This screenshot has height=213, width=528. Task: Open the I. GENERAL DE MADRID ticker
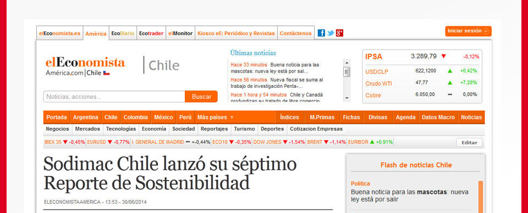[158, 142]
